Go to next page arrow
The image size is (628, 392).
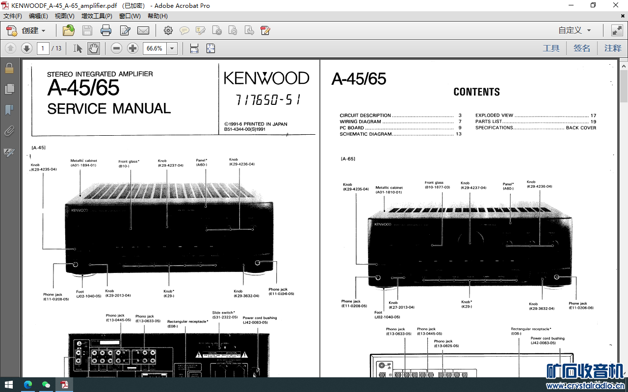click(26, 48)
